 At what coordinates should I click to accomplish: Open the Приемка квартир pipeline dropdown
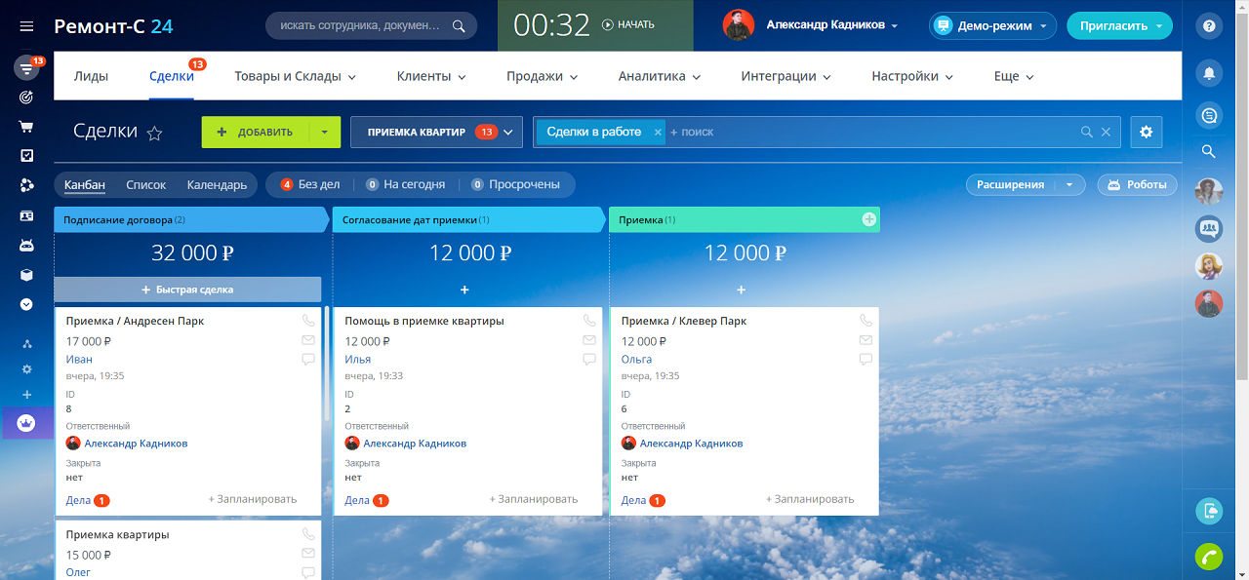click(x=436, y=132)
